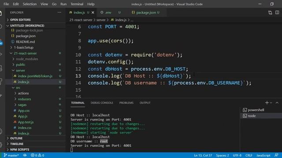The height and width of the screenshot is (158, 282).
Task: Open the errors and warnings counter
Action: 37,155
